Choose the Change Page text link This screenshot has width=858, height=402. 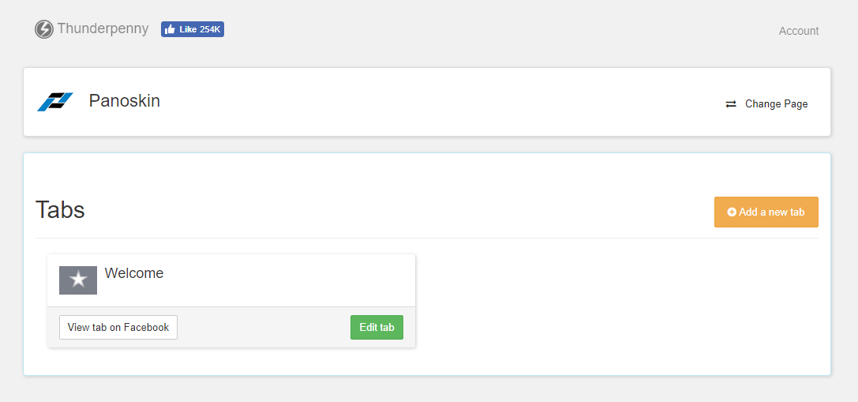(776, 104)
